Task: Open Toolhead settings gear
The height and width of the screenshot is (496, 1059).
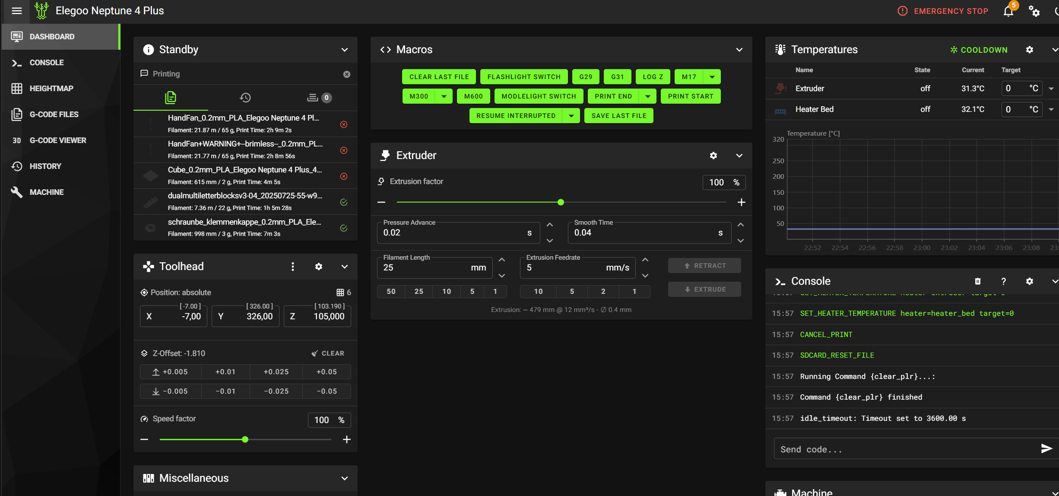Action: (319, 267)
